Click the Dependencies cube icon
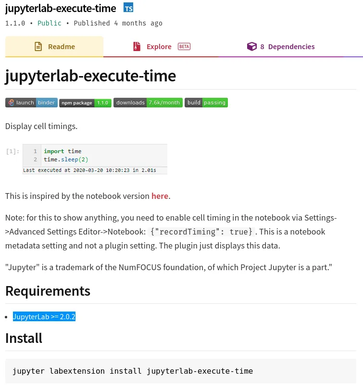363x392 pixels. 251,47
